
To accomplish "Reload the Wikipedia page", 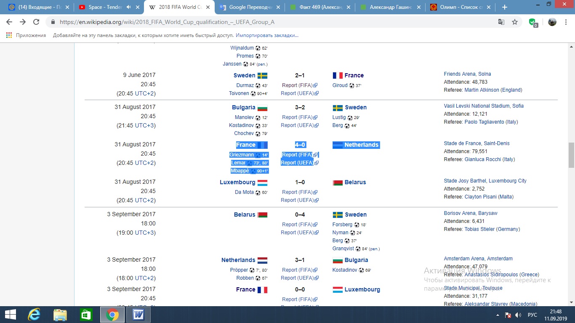I will [x=36, y=22].
